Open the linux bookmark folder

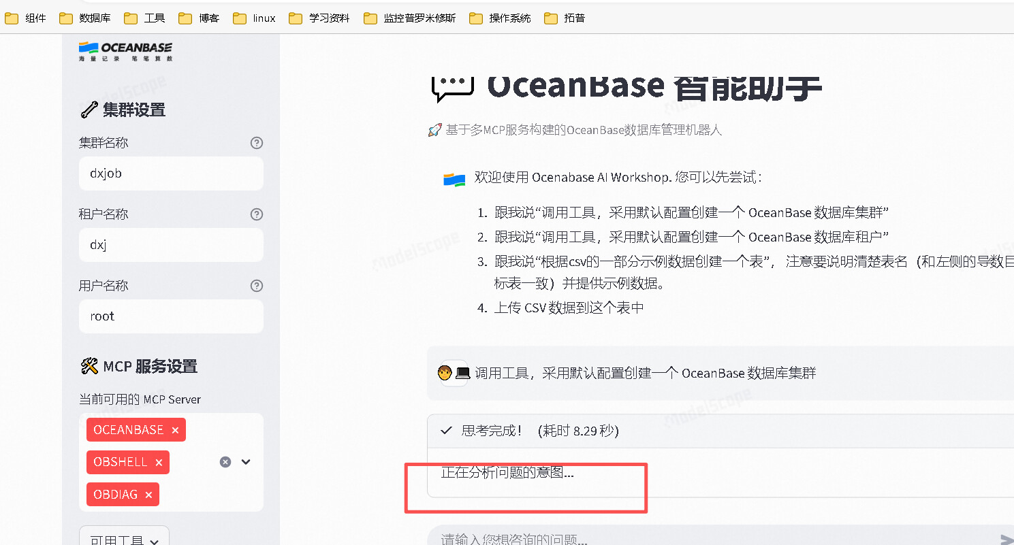[x=255, y=18]
